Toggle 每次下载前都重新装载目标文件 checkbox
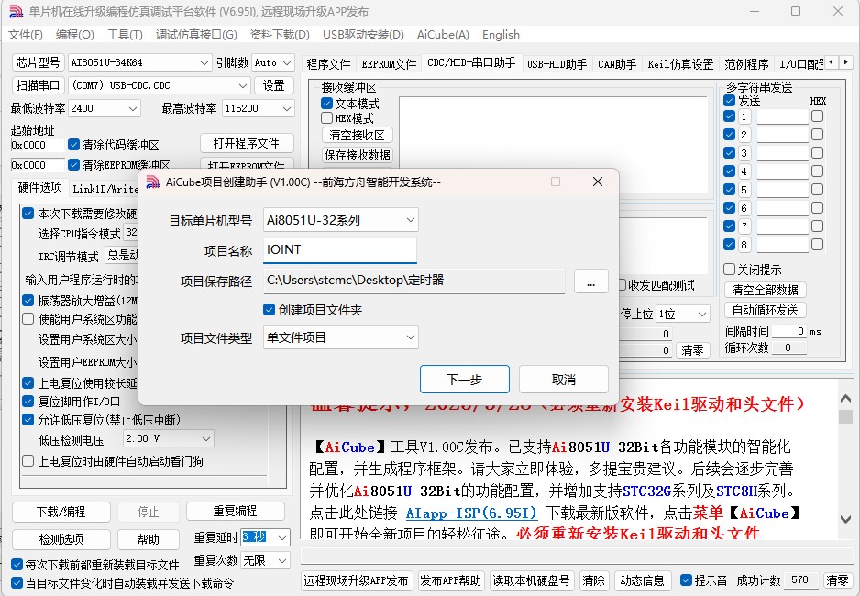This screenshot has width=860, height=596. pos(17,564)
